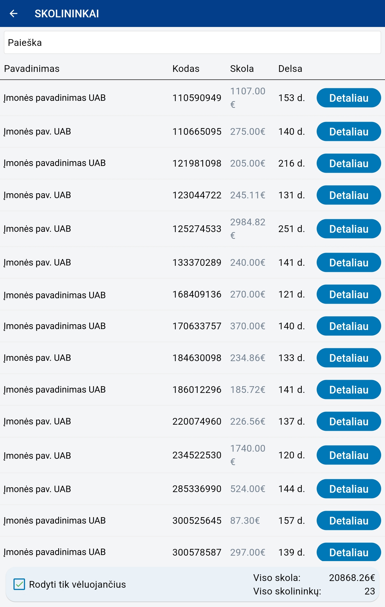385x607 pixels.
Task: Go back using the arrow icon
Action: (13, 13)
